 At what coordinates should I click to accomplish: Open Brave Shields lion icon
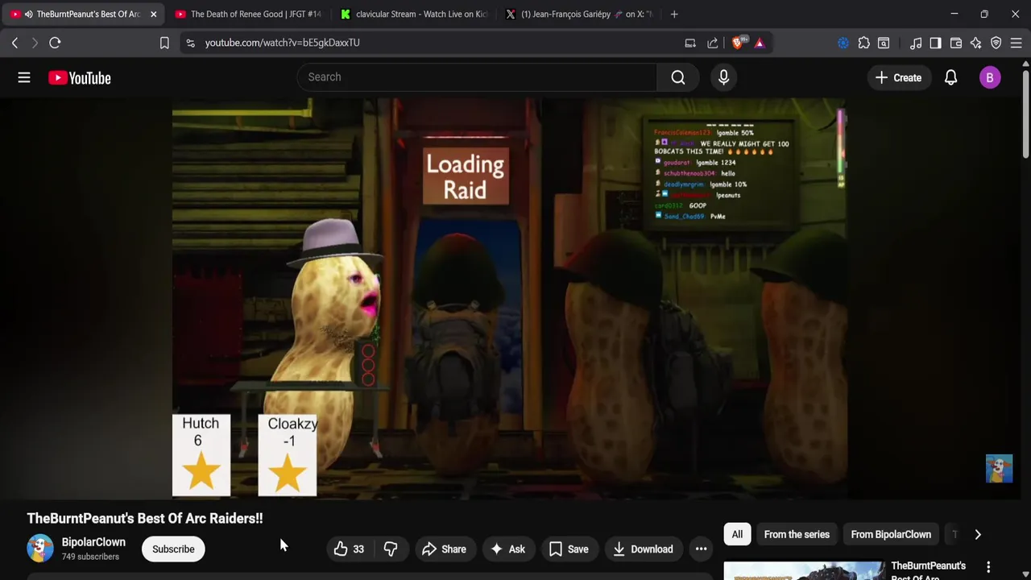(x=738, y=43)
